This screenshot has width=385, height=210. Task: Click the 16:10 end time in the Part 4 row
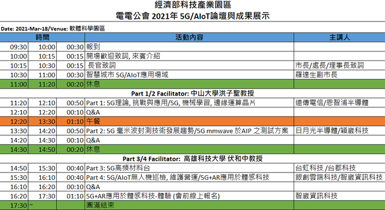42,178
